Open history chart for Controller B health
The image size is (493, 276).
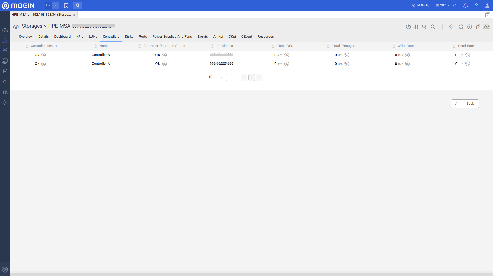pos(43,55)
